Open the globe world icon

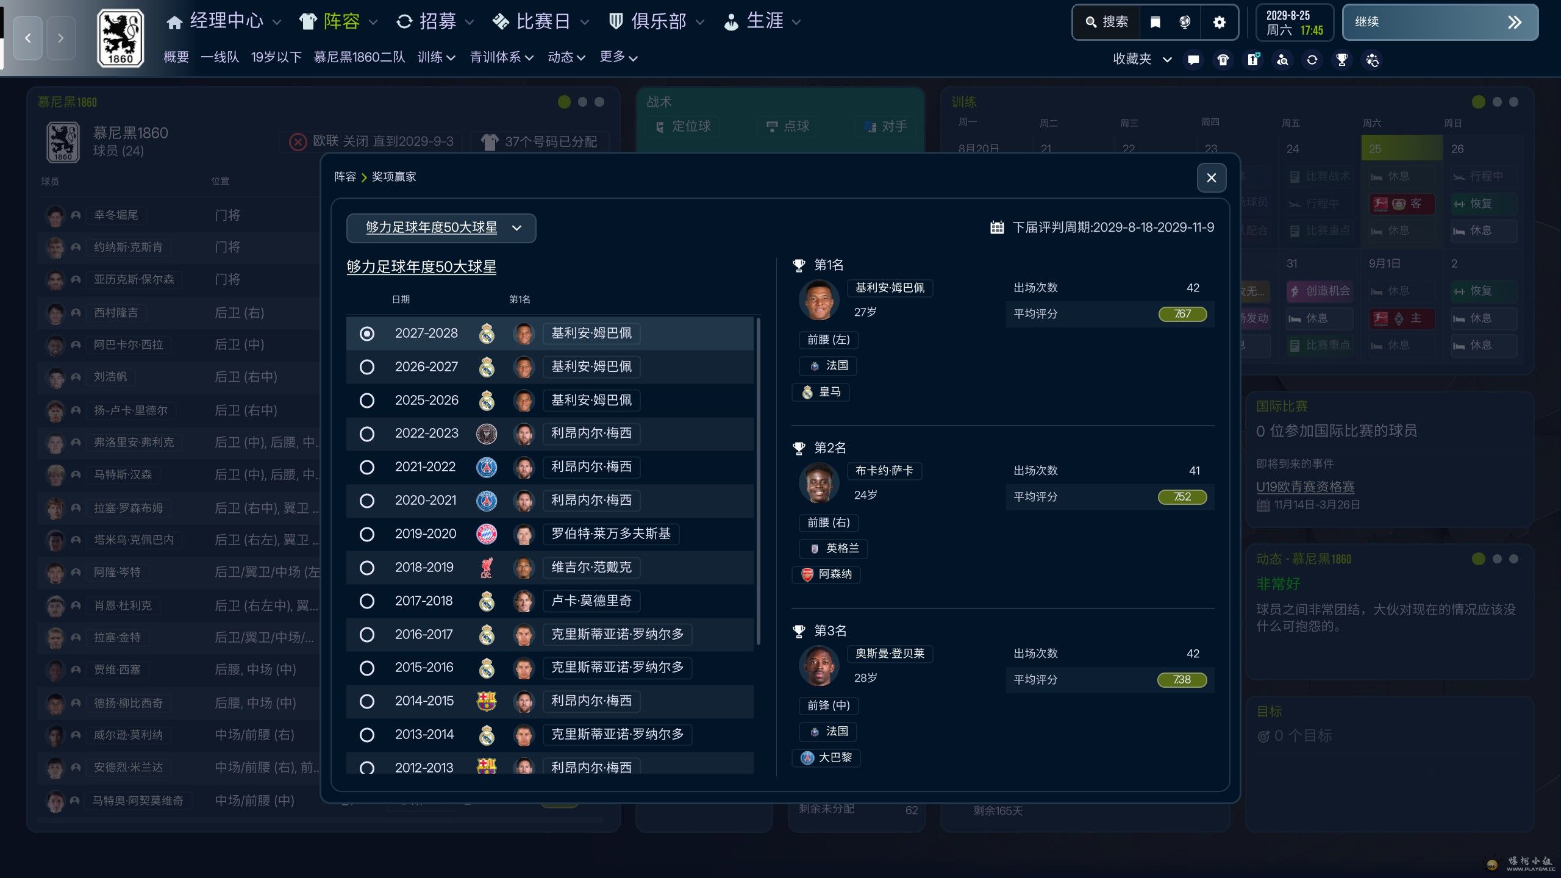1185,23
